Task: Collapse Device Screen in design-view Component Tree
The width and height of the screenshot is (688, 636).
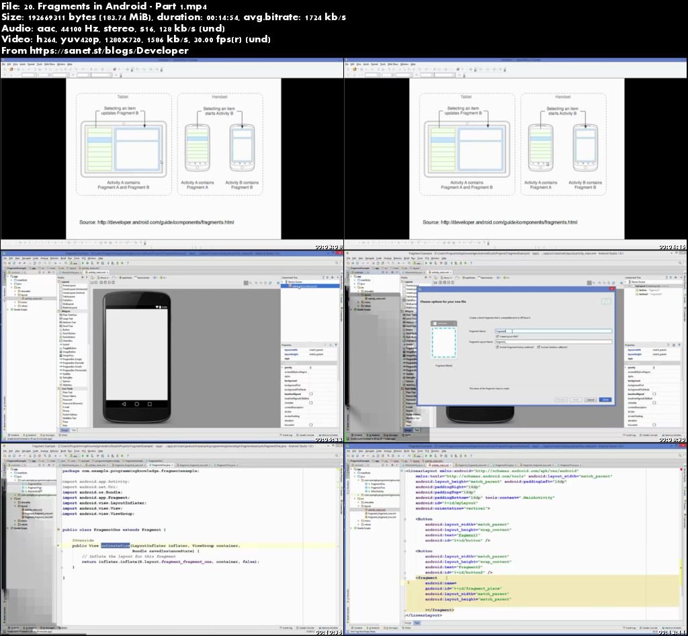Action: coord(282,281)
